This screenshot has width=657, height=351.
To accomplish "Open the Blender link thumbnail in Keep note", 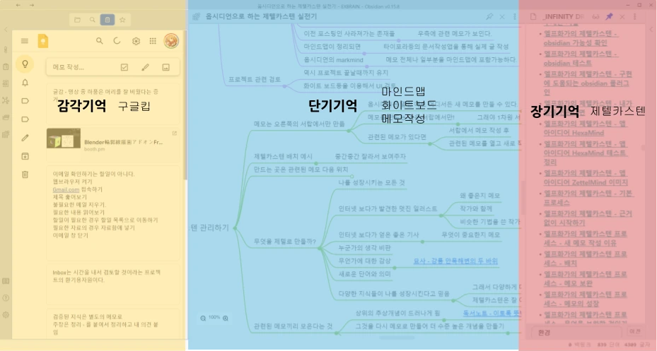I will click(63, 138).
